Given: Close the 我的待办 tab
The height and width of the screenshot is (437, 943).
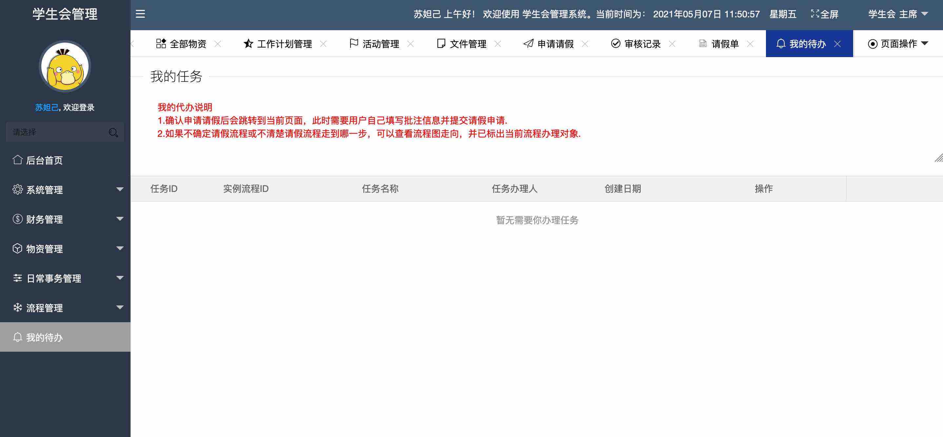Looking at the screenshot, I should (x=837, y=44).
